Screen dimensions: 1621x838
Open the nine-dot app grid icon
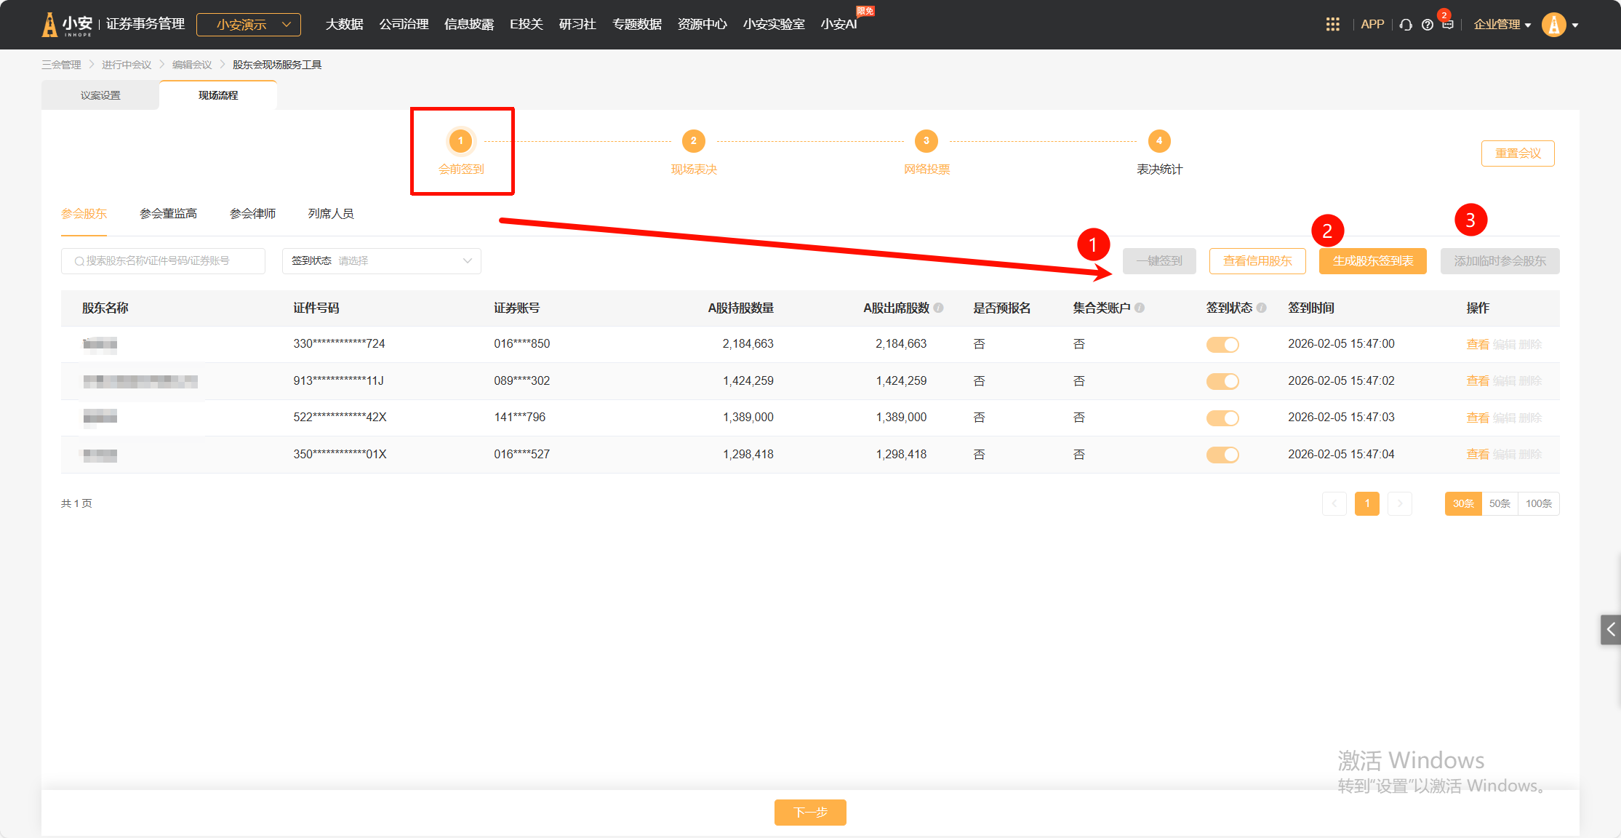tap(1332, 25)
